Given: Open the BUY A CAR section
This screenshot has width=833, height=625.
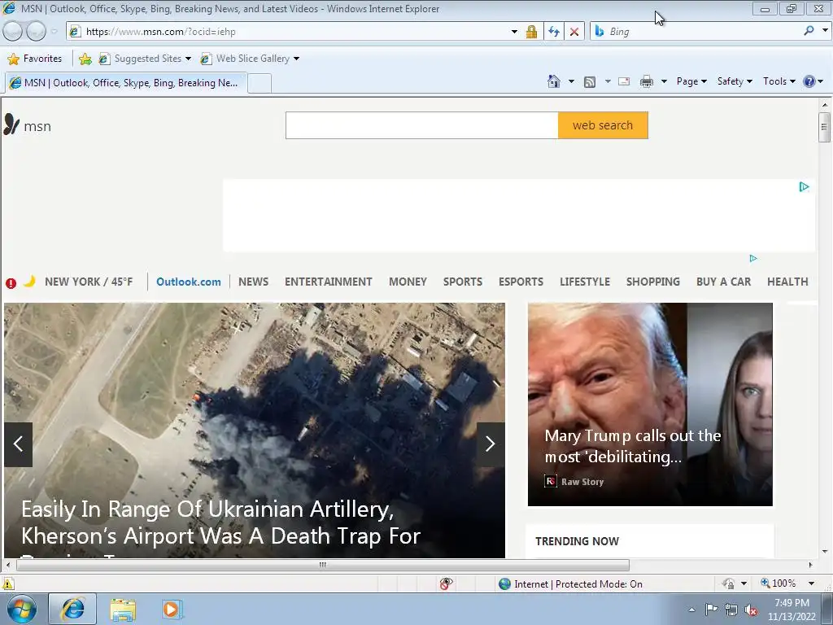Looking at the screenshot, I should pos(723,282).
